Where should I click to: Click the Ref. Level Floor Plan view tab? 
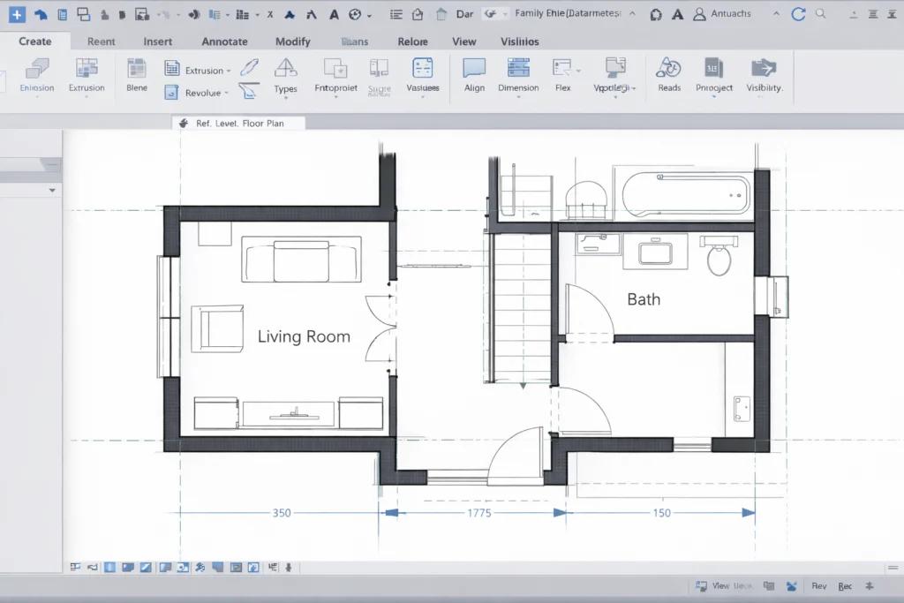pyautogui.click(x=237, y=123)
